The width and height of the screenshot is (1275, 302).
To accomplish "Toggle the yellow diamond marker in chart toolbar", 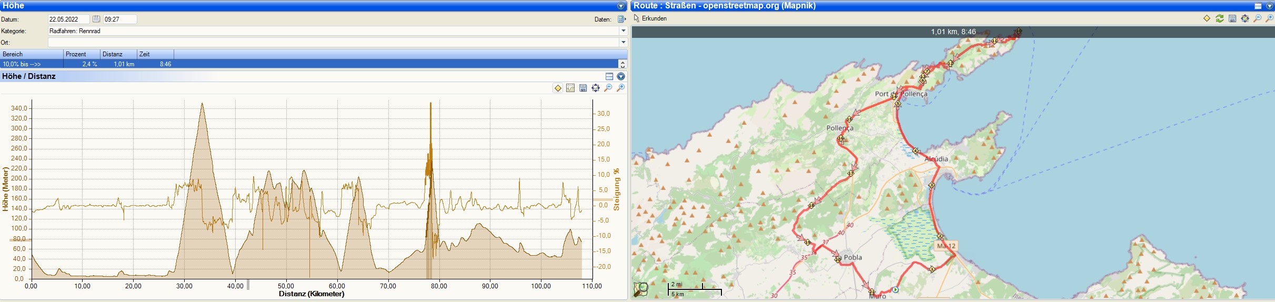I will pos(558,88).
